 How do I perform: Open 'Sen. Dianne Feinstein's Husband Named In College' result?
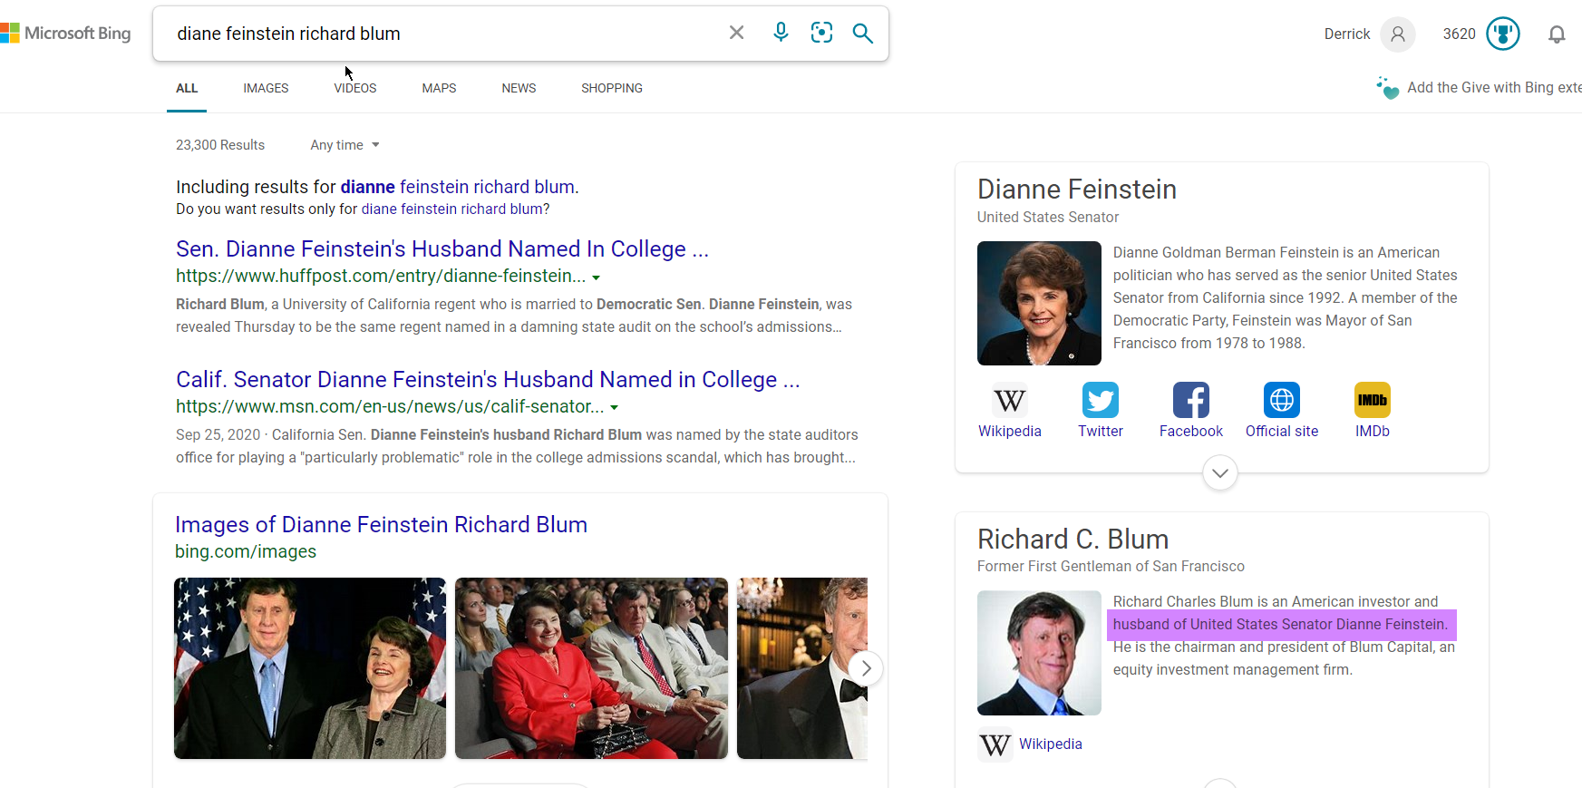click(442, 249)
